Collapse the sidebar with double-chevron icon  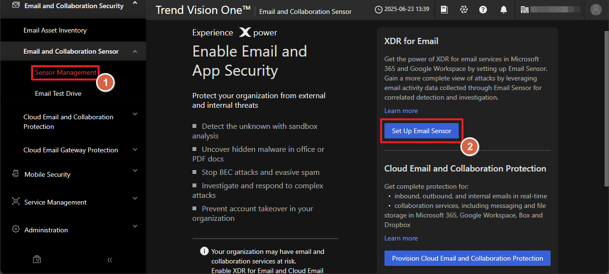(x=110, y=260)
